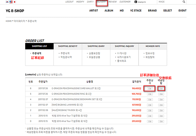The width and height of the screenshot is (196, 136).
Task: View order details for BOOKMARK SET order
Action: click(150, 99)
